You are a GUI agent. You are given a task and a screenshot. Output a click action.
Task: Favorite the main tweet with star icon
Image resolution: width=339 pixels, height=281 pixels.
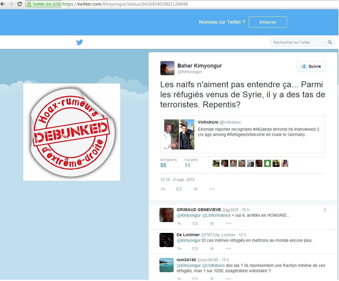(x=195, y=189)
